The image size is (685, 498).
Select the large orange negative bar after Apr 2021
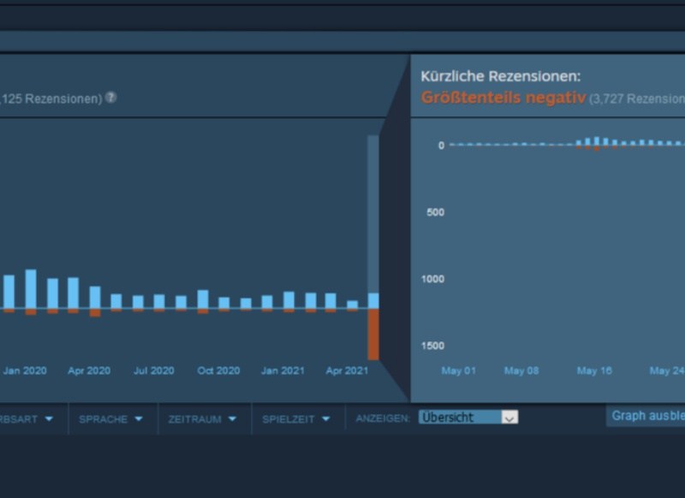point(373,334)
